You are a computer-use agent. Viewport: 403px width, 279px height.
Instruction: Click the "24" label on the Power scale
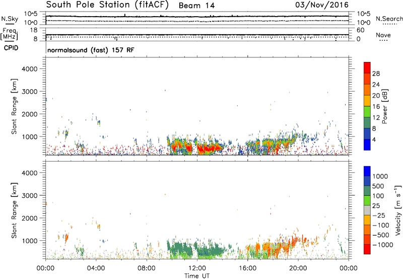tap(376, 85)
